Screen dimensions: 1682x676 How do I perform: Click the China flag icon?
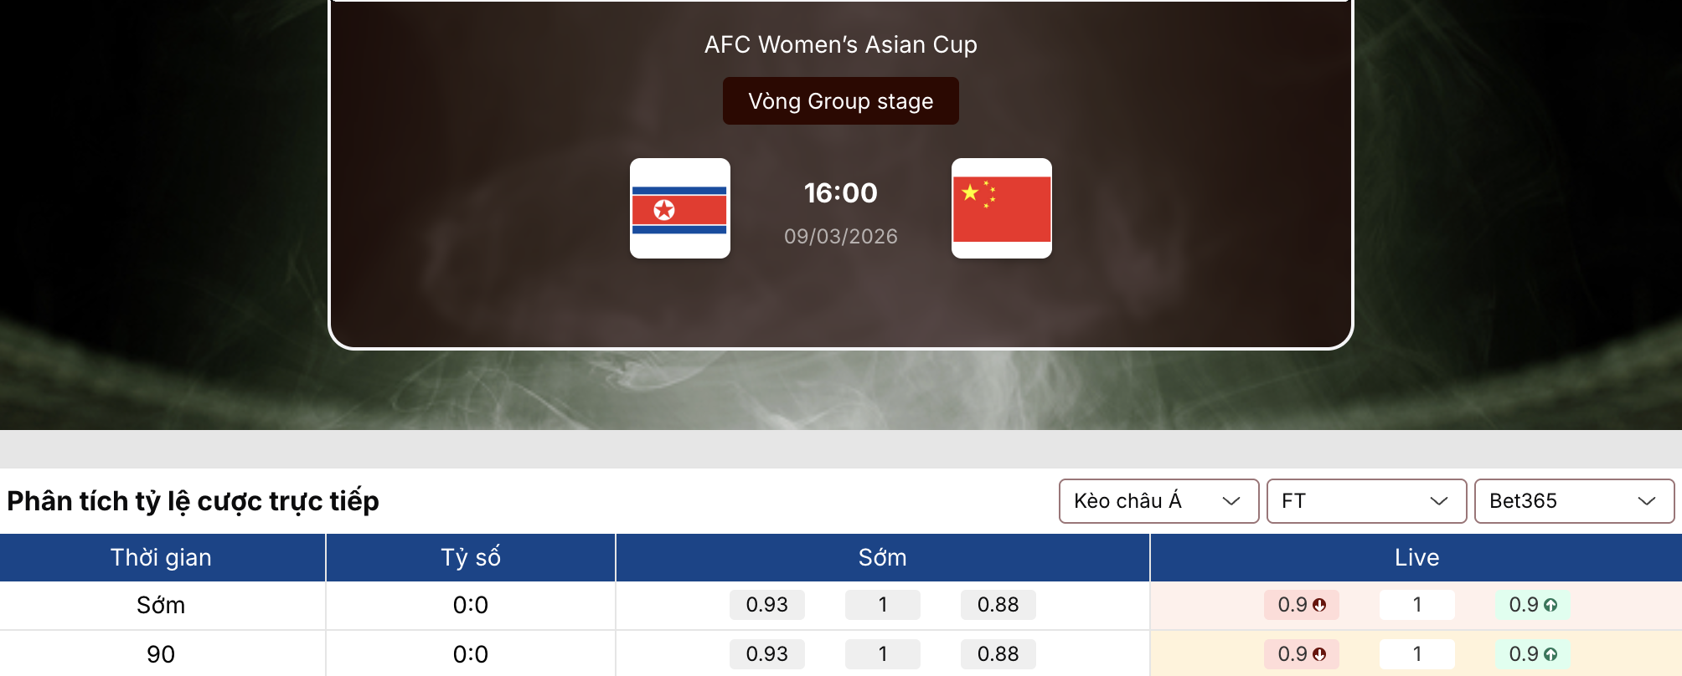(x=1002, y=208)
